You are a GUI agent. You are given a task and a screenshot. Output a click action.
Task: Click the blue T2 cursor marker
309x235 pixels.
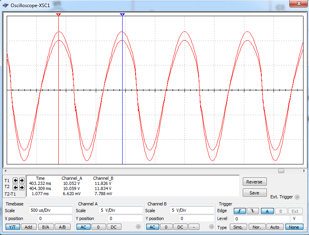tap(122, 15)
